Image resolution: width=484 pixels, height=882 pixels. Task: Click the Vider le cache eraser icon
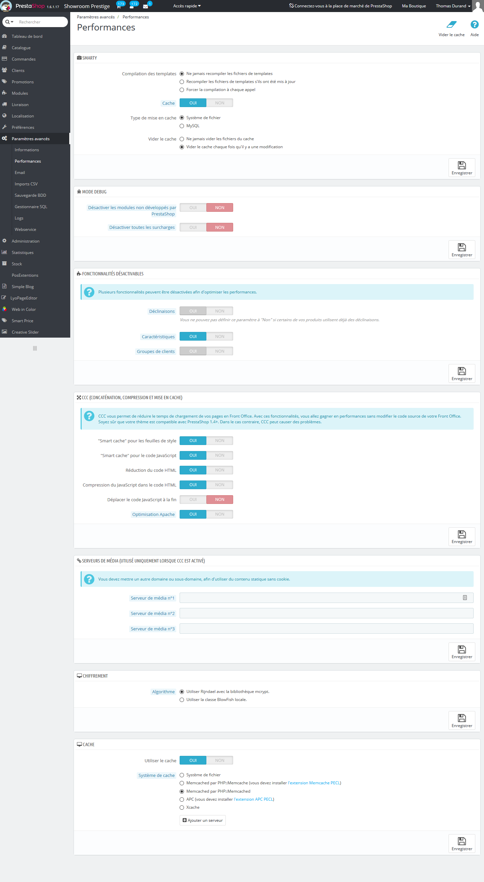(x=451, y=24)
